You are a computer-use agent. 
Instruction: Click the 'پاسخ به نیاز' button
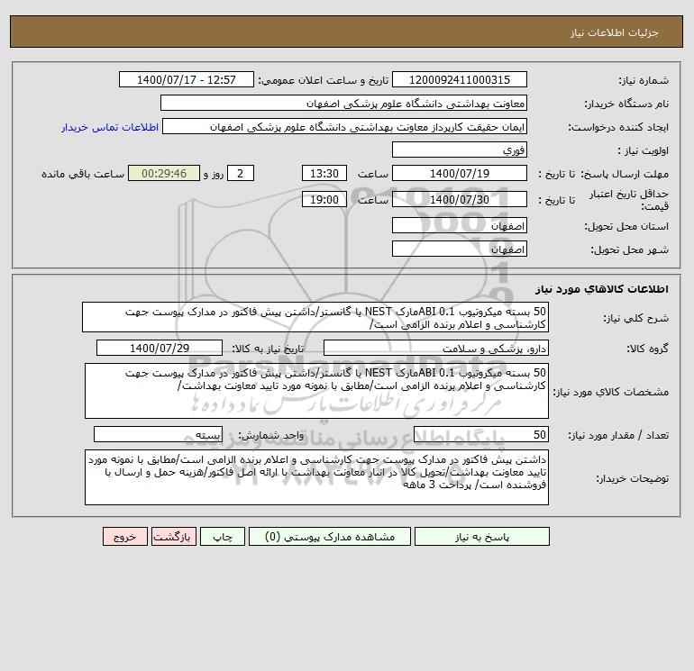[x=481, y=537]
